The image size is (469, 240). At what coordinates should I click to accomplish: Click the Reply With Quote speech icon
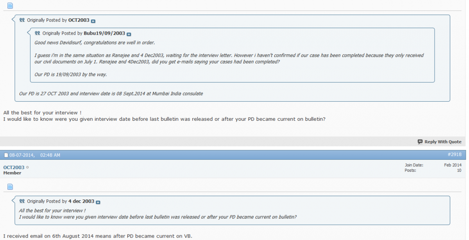(420, 142)
